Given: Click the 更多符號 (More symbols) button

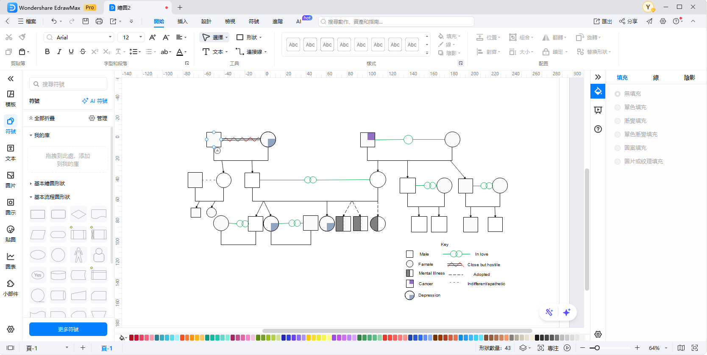Looking at the screenshot, I should [x=68, y=329].
